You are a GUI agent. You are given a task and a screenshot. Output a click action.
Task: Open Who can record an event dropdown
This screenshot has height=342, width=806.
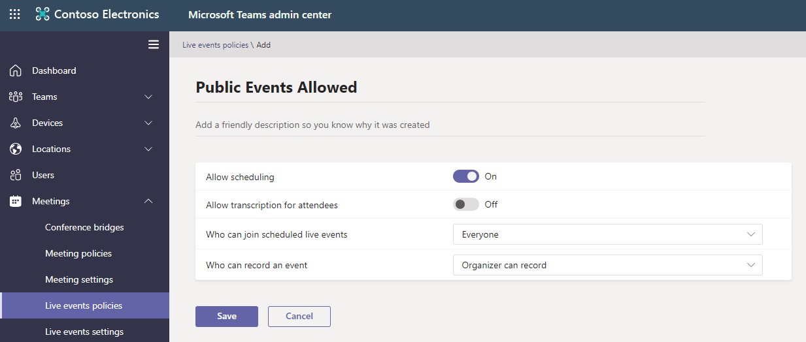(607, 265)
